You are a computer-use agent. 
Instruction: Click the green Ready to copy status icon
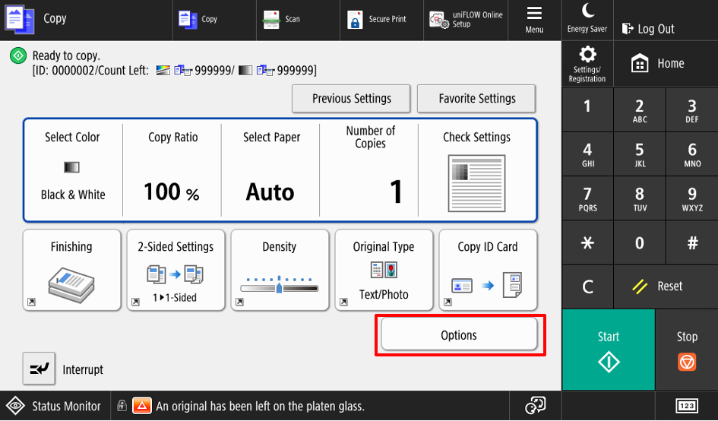pos(18,56)
